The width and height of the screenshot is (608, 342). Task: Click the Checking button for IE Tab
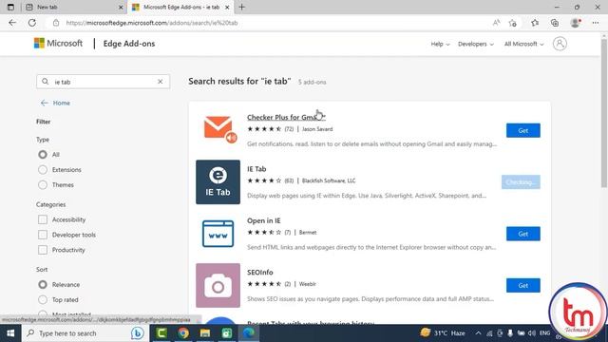pyautogui.click(x=521, y=181)
